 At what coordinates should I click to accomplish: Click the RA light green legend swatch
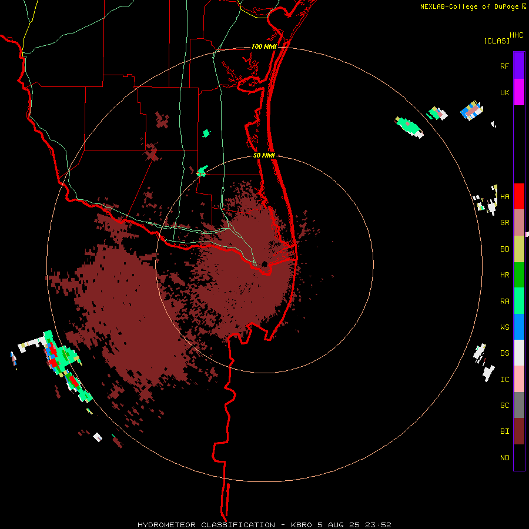[x=519, y=301]
